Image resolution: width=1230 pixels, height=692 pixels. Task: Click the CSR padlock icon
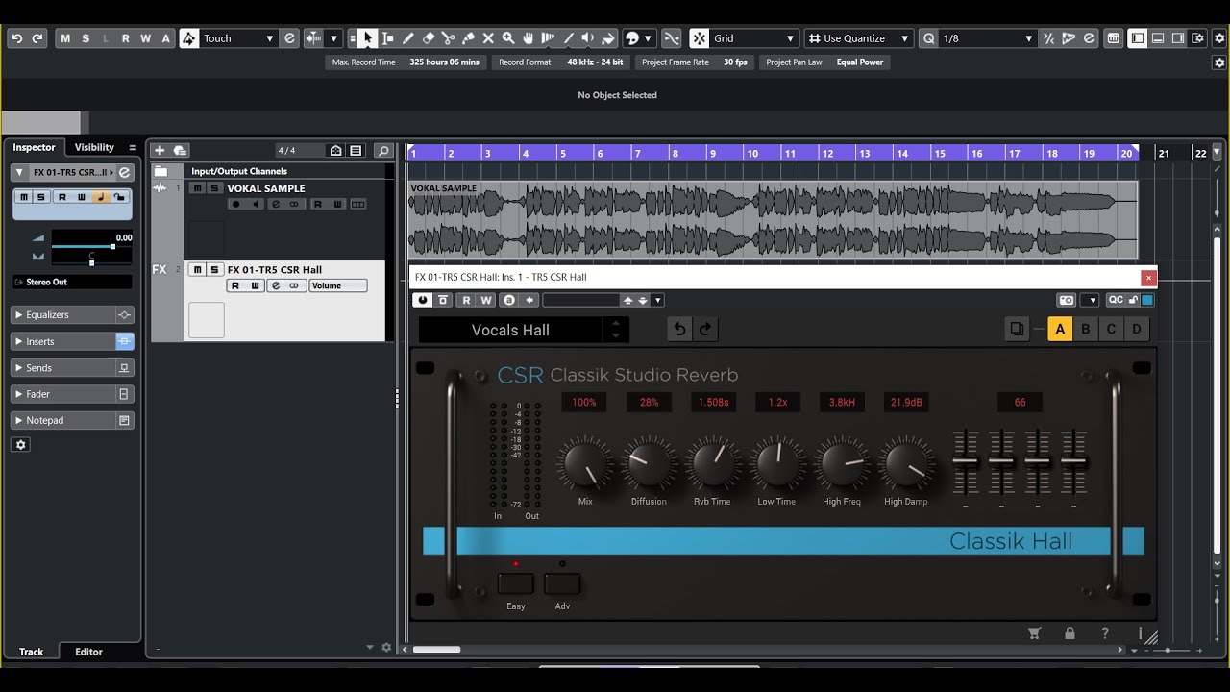pos(1070,633)
